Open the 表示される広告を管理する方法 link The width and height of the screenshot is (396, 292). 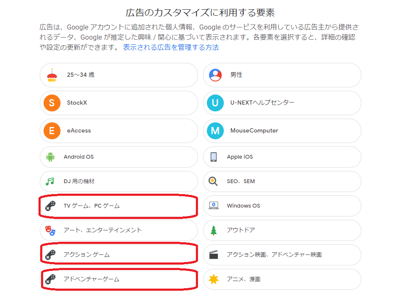(x=171, y=47)
